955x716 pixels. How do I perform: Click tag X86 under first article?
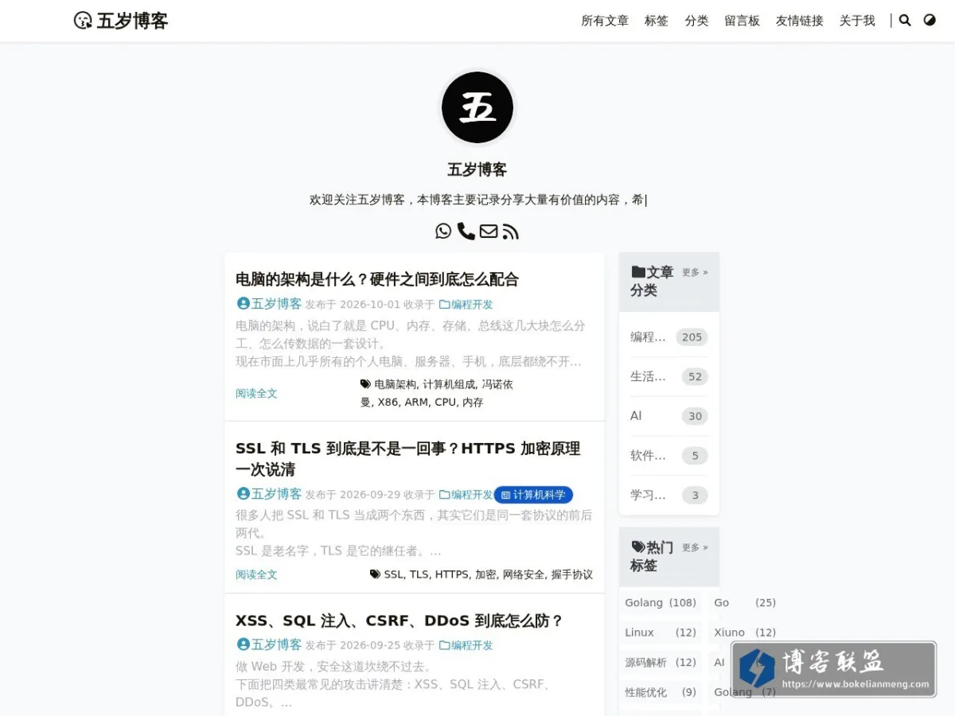point(388,403)
